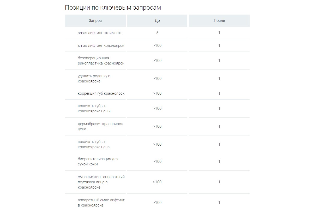Image resolution: width=313 pixels, height=213 pixels.
Task: Click '>100' value for коррекция губ красноярск
Action: (x=157, y=93)
